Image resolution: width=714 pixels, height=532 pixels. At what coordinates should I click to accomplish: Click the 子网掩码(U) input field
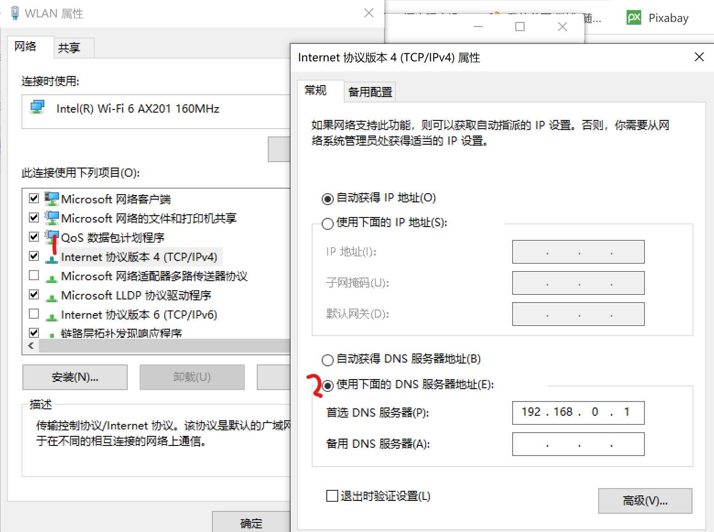coord(579,283)
